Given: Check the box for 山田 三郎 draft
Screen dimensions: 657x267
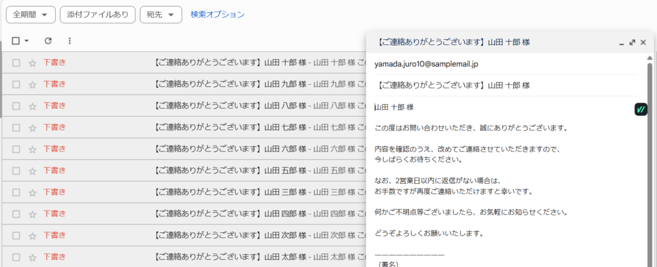Looking at the screenshot, I should 17,193.
